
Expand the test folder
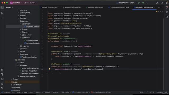[x=12, y=79]
